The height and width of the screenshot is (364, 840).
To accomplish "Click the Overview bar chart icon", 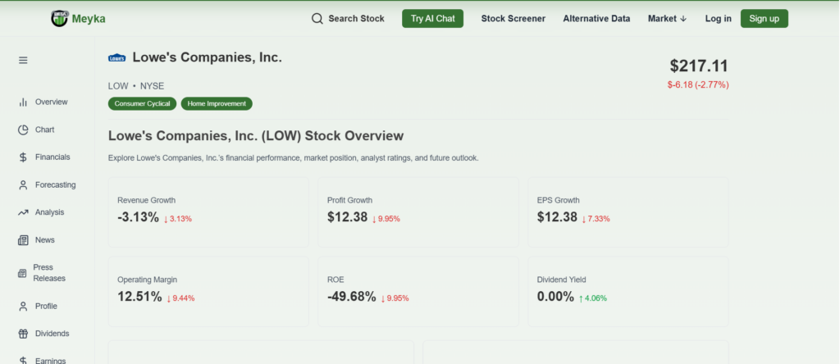I will 23,102.
